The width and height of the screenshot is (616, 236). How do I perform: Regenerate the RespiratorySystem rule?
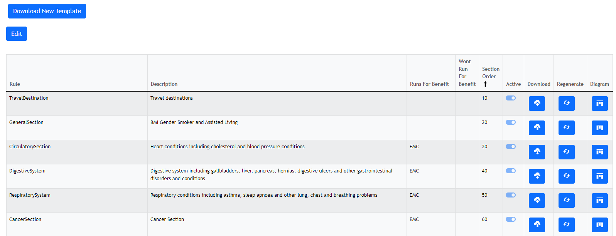tap(566, 201)
